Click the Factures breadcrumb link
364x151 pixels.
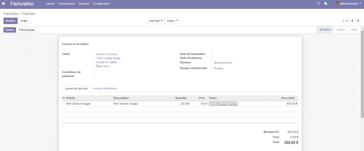11,14
